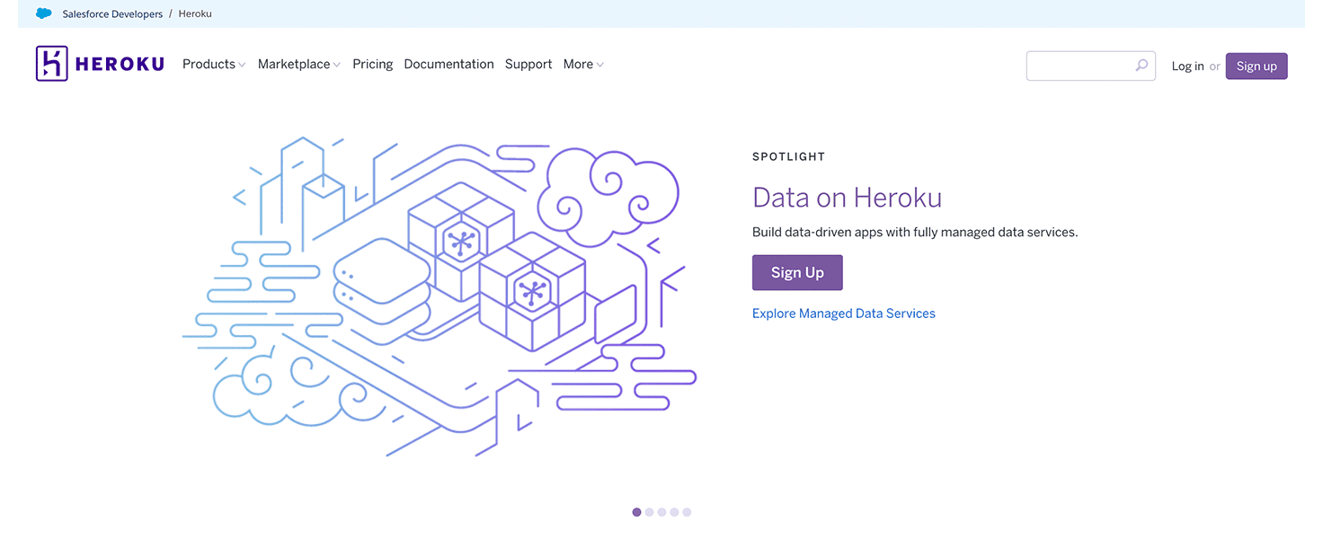The width and height of the screenshot is (1323, 539).
Task: Open the Documentation menu item
Action: (448, 64)
